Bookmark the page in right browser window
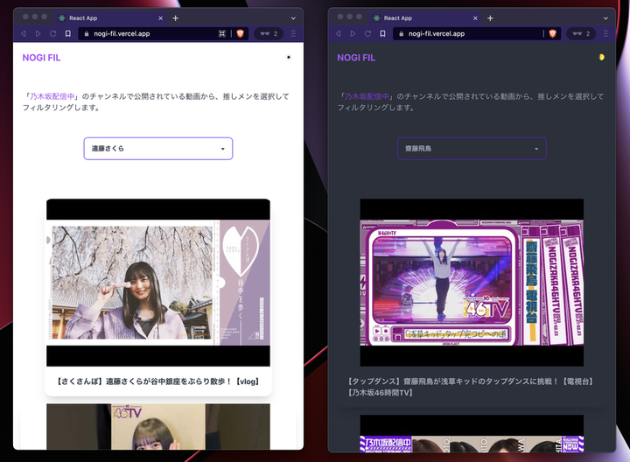The image size is (630, 462). coord(382,34)
